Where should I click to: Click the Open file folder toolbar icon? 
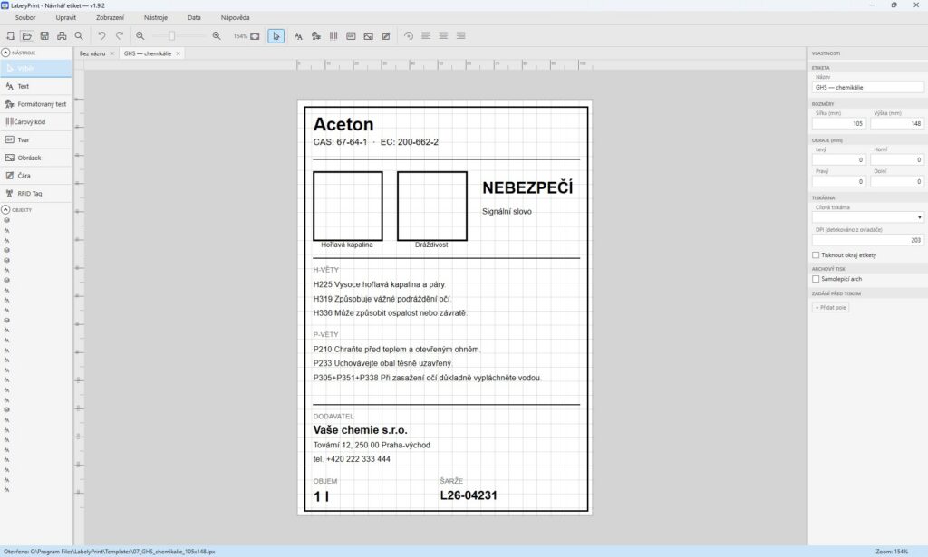26,36
